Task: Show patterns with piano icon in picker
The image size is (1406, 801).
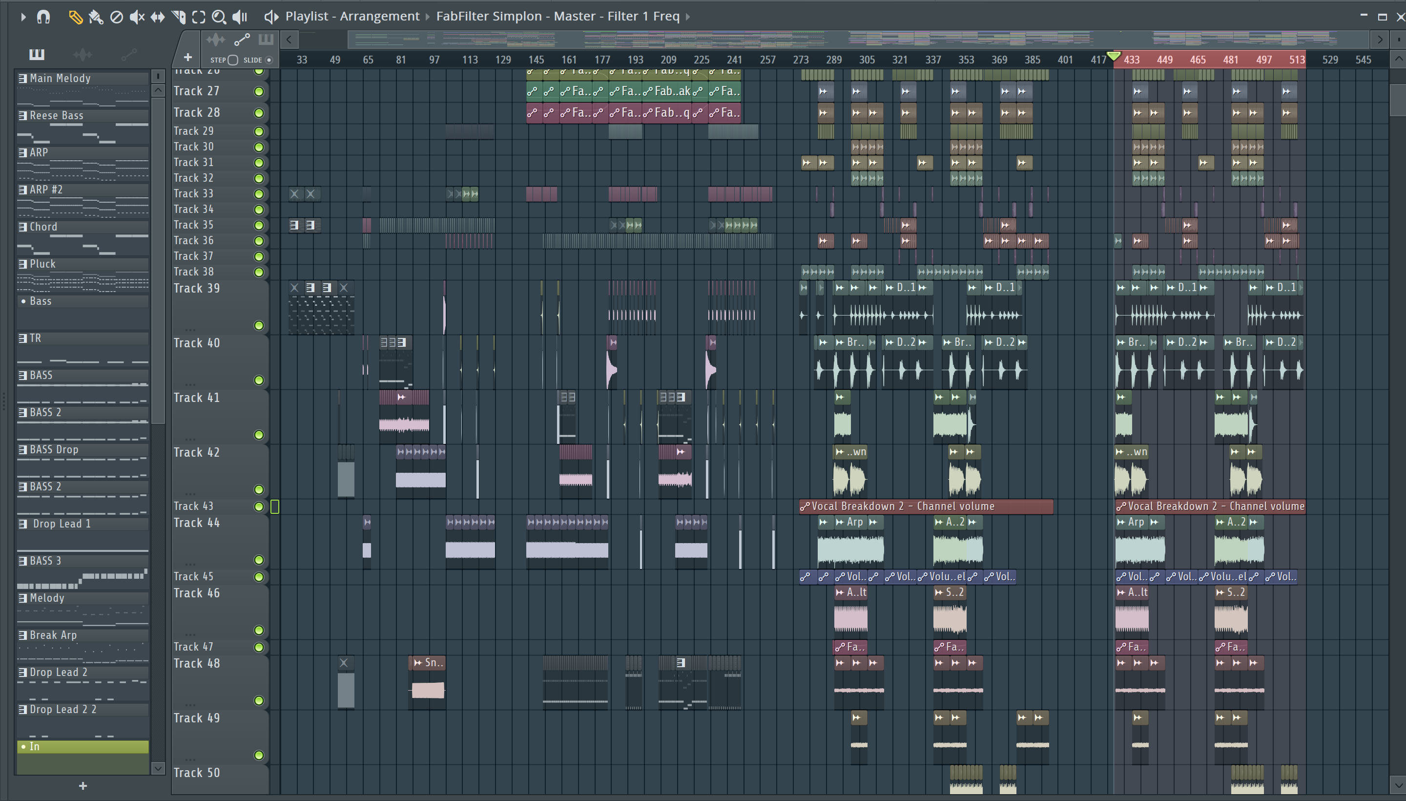Action: pos(37,54)
